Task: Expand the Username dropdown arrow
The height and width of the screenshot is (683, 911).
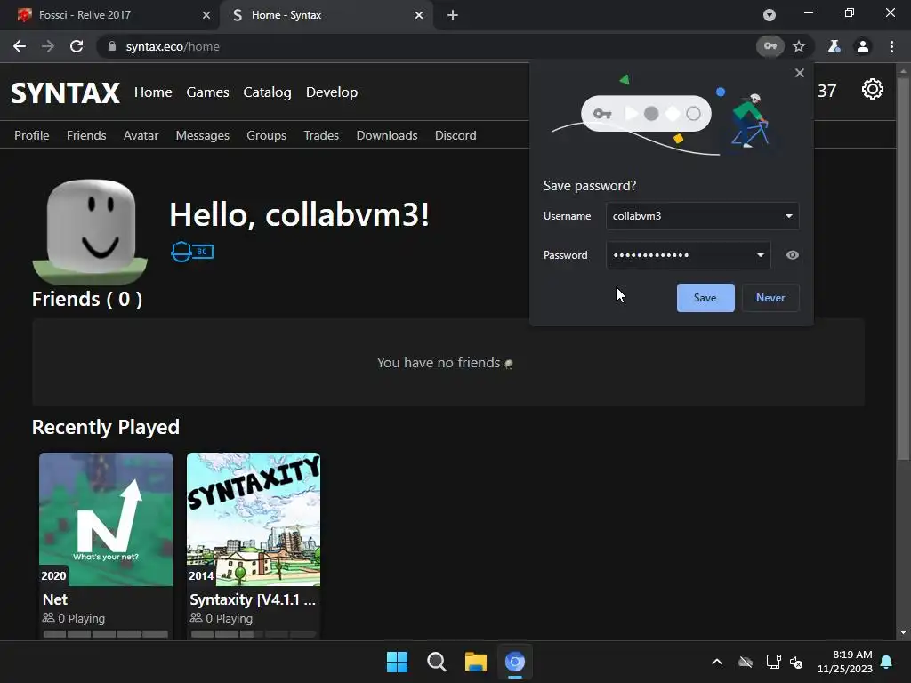Action: coord(789,216)
